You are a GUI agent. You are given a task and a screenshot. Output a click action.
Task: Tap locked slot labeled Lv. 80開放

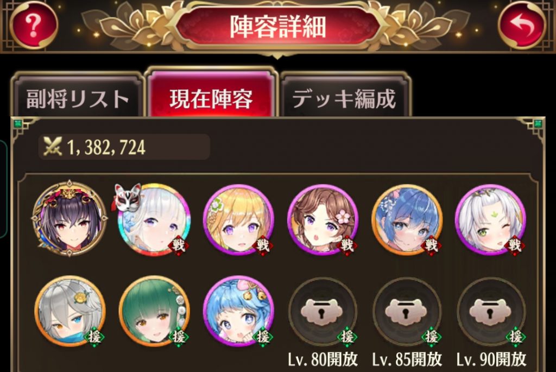coord(323,312)
